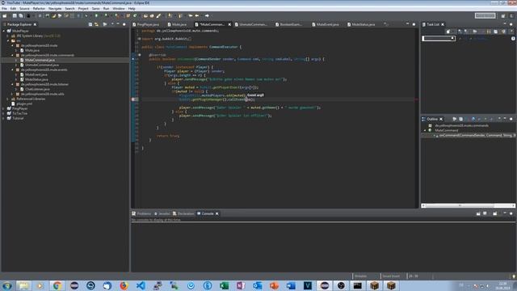Maximize the Package Explorer view
Screen dimensions: 517x291
click(x=124, y=24)
